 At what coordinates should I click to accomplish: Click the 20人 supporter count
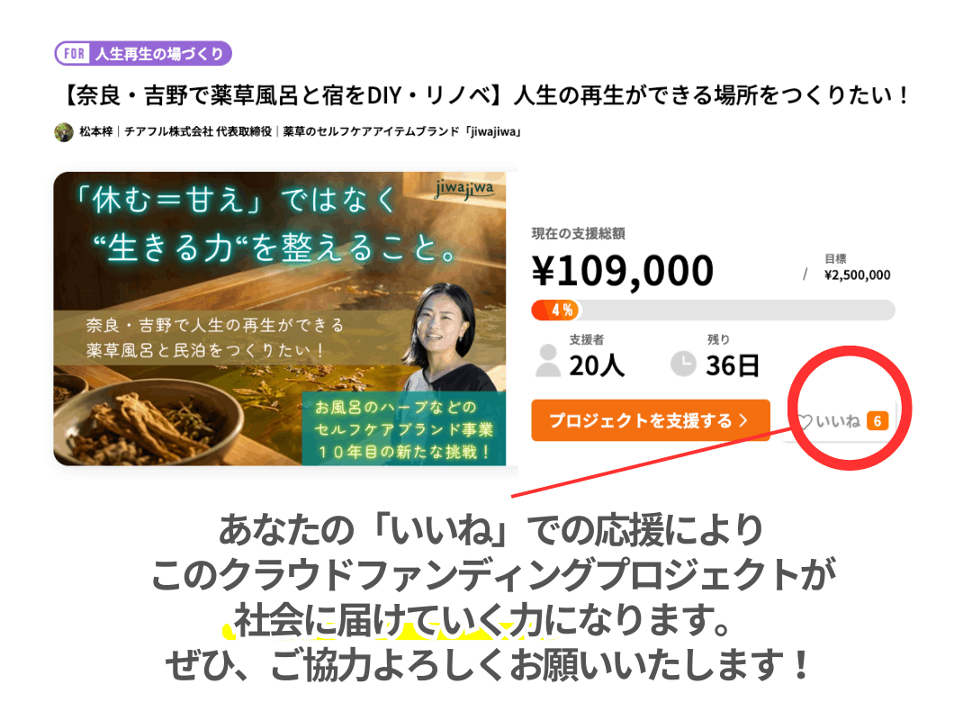pyautogui.click(x=597, y=365)
